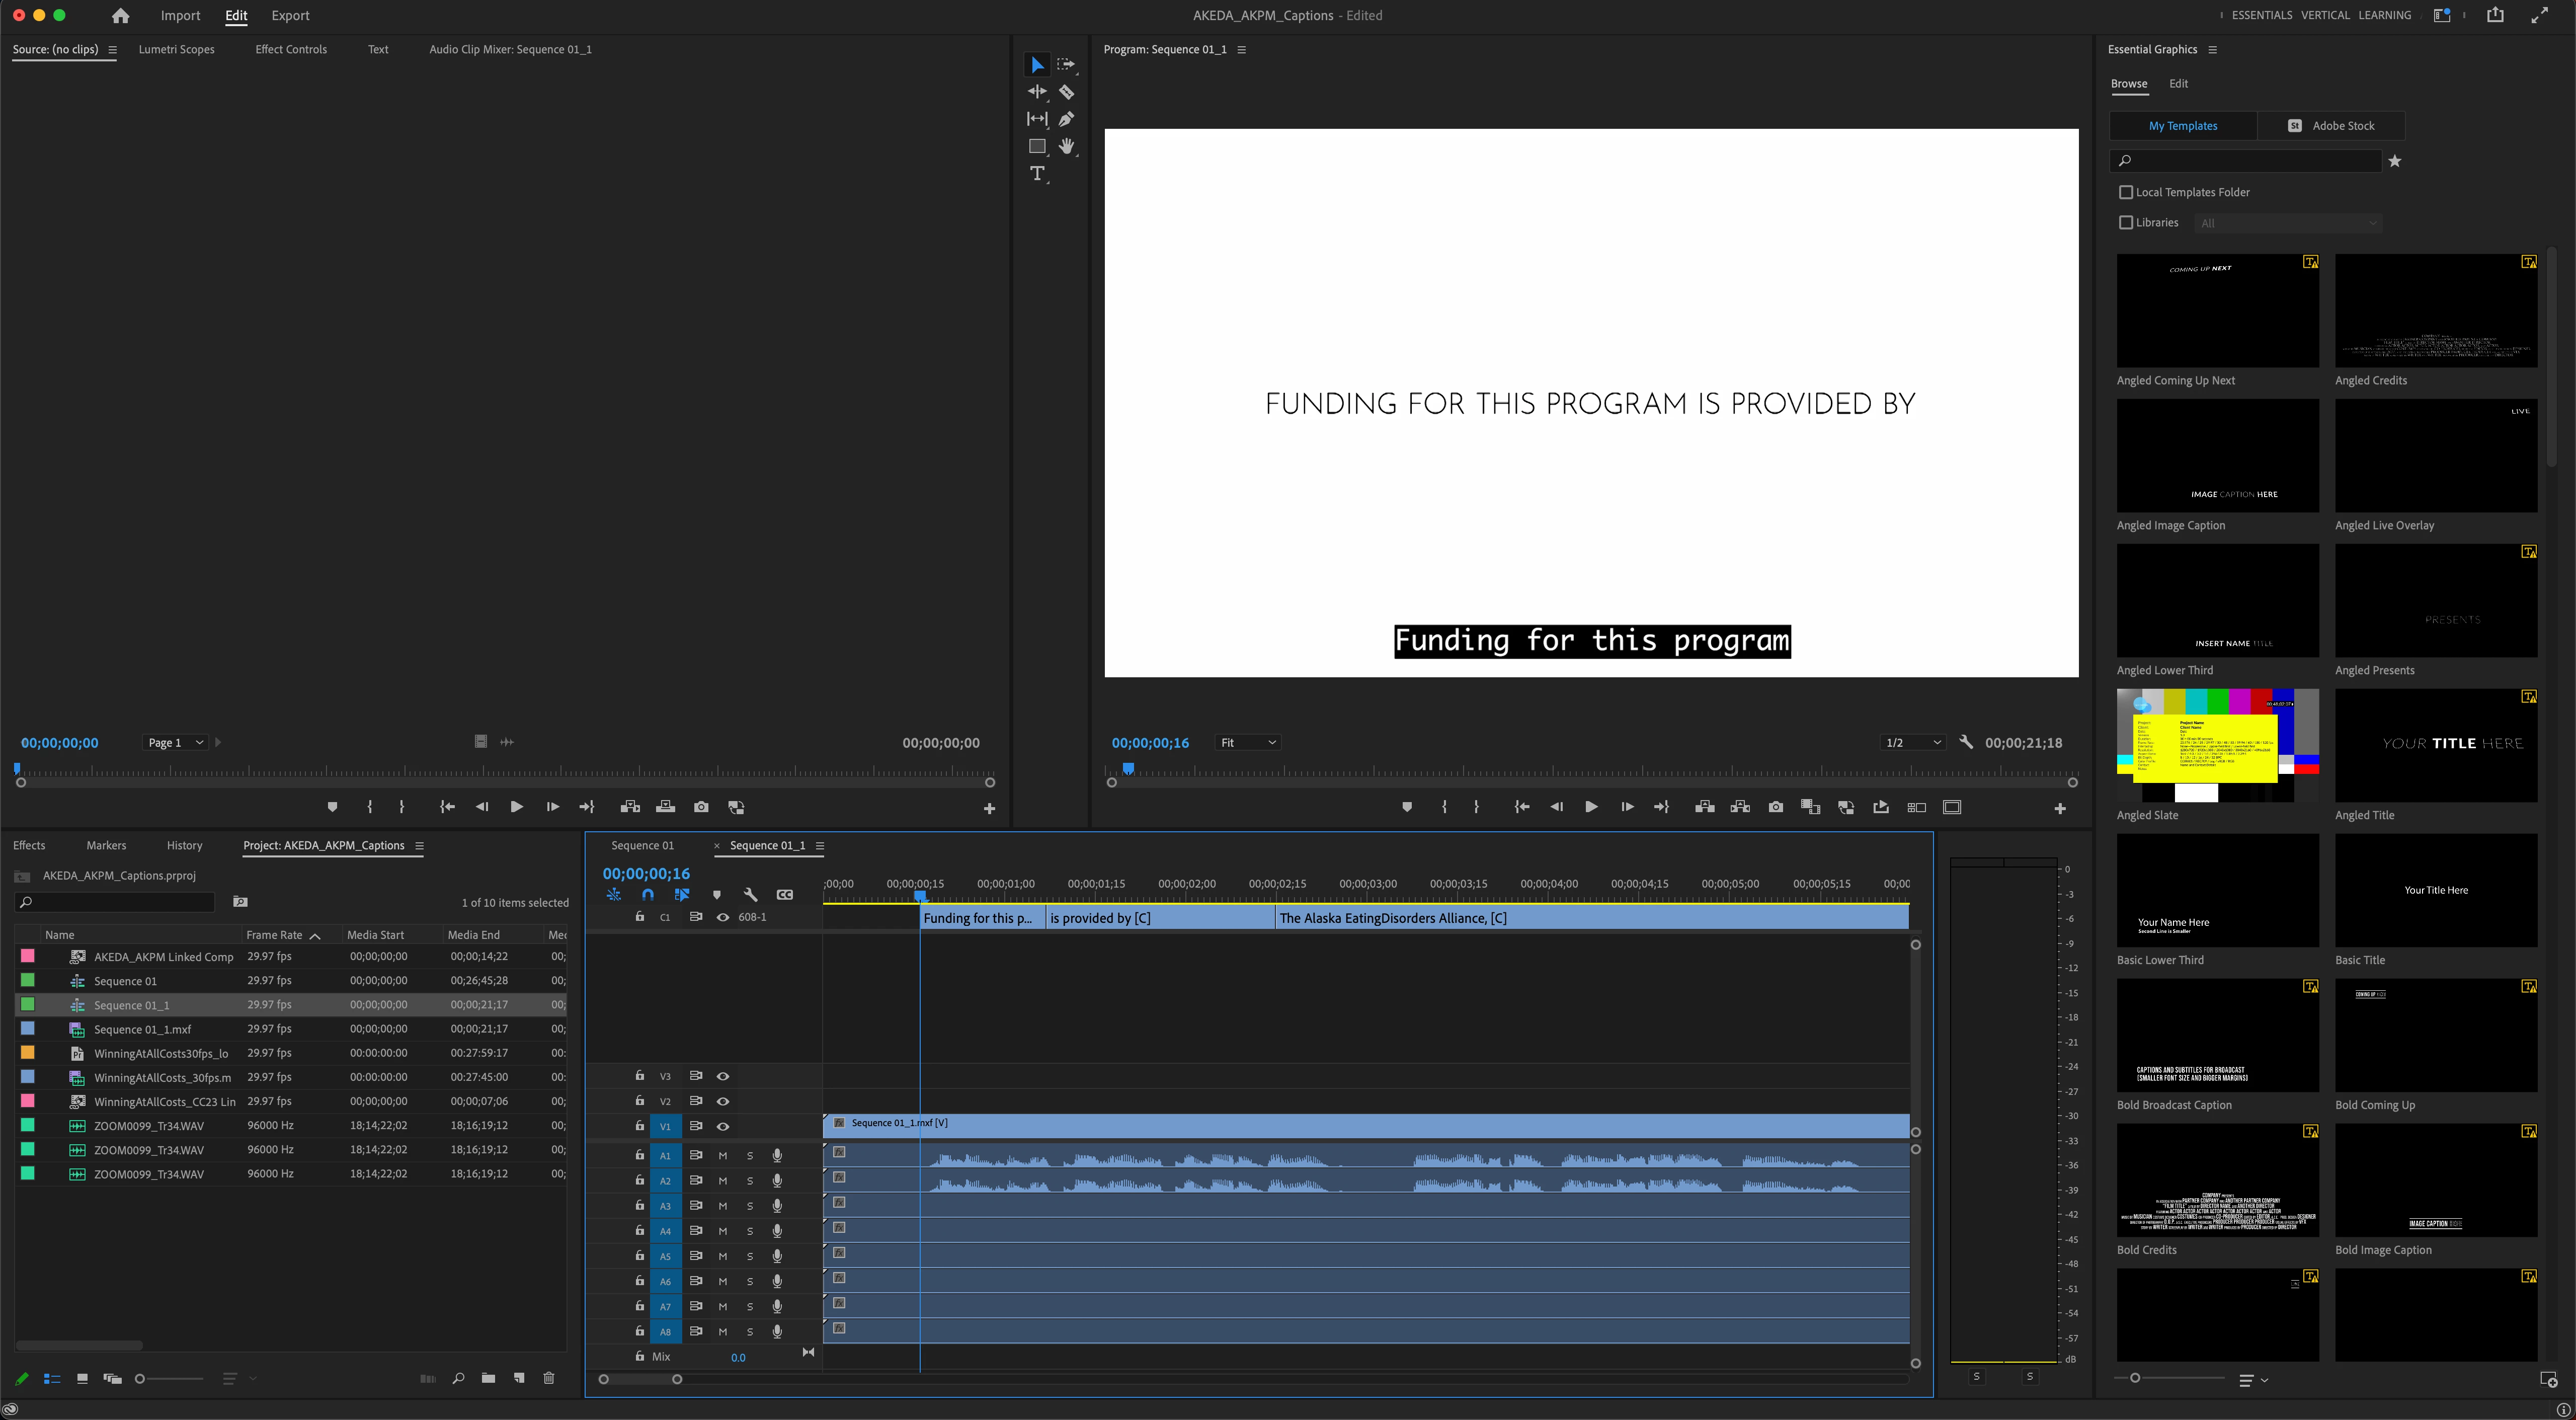
Task: Open the Page 1 dropdown in Source monitor
Action: 175,743
